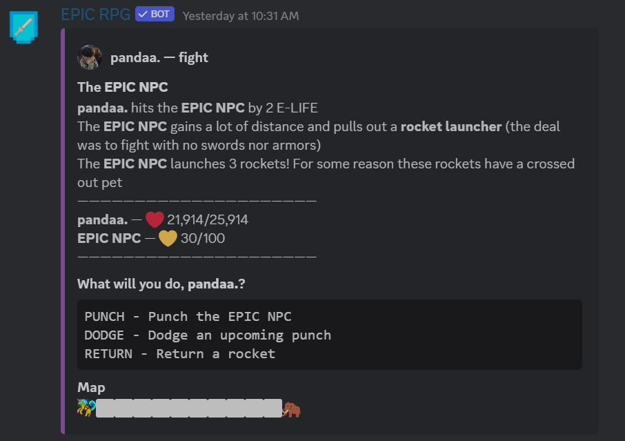Click the mammoth emoji at map end
The height and width of the screenshot is (441, 625).
click(x=292, y=409)
